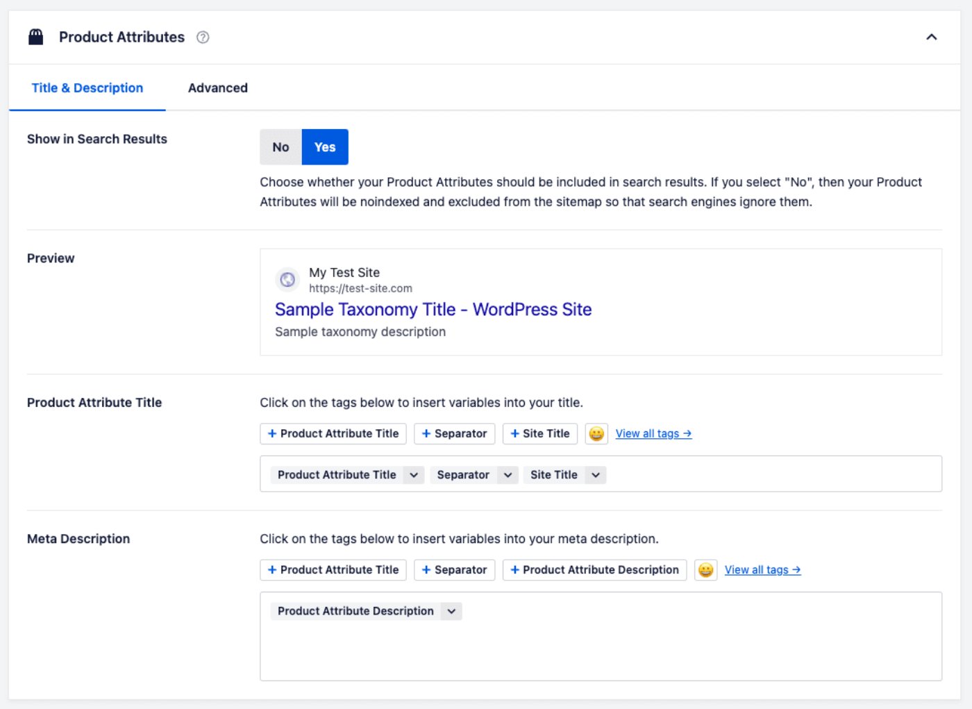This screenshot has width=972, height=709.
Task: Open the Product Attribute Title tag dropdown
Action: pos(414,475)
